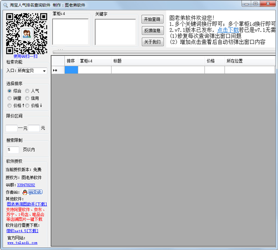Select the 综合 sort radio button
This screenshot has width=278, height=250.
10,91
